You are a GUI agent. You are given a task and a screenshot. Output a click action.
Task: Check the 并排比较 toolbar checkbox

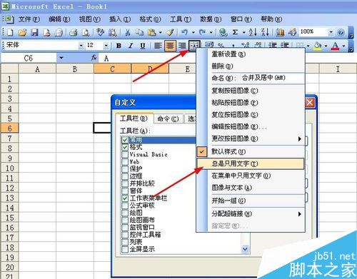[125, 183]
